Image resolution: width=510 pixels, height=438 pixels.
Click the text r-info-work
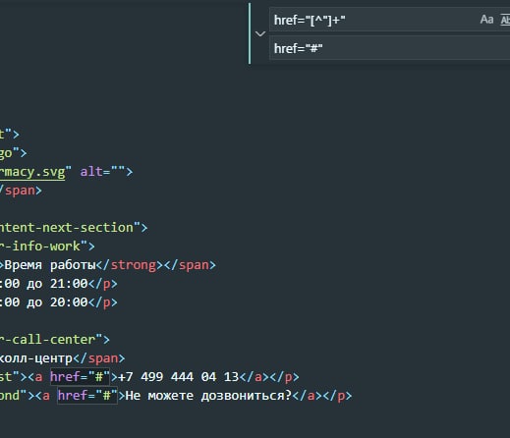pyautogui.click(x=40, y=246)
